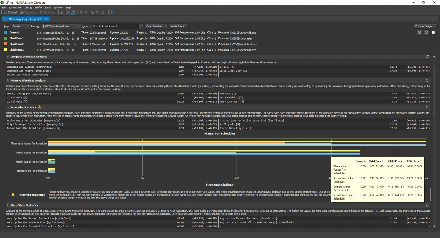Click the green Child Proc1 color swatch
Viewport: 440px width, 238px height.
5,38
